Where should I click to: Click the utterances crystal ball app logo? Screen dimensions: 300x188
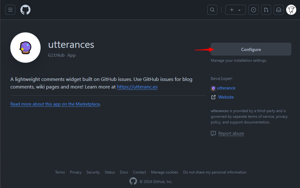point(25,48)
